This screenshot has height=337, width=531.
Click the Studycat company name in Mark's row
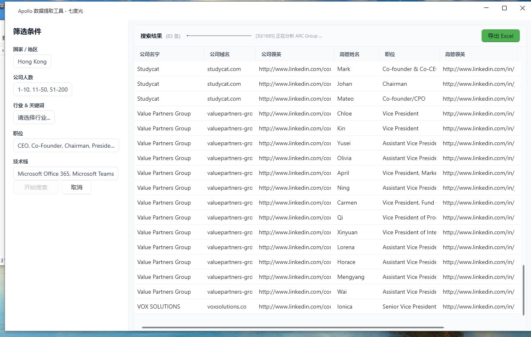[x=169, y=69]
